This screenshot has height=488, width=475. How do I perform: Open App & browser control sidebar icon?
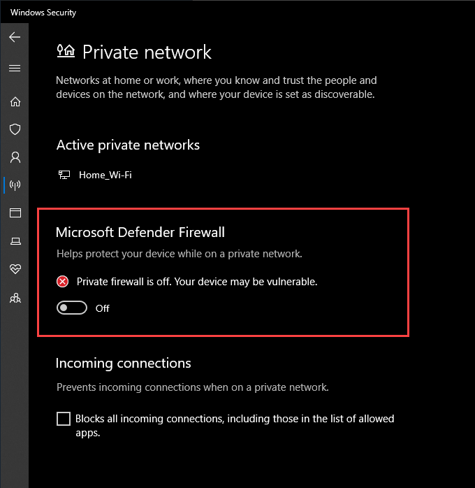tap(15, 213)
